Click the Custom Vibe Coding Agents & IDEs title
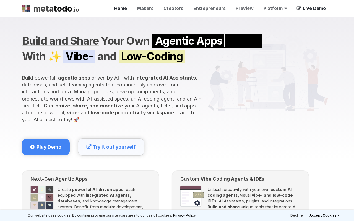Image resolution: width=354 pixels, height=221 pixels. tap(222, 179)
